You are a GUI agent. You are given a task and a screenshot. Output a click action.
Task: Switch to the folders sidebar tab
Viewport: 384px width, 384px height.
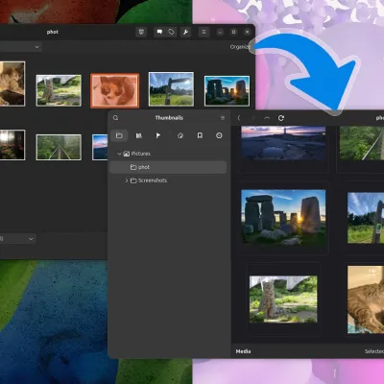(x=119, y=135)
